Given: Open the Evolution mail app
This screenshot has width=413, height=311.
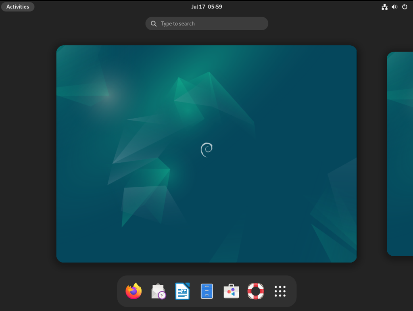Looking at the screenshot, I should point(158,291).
